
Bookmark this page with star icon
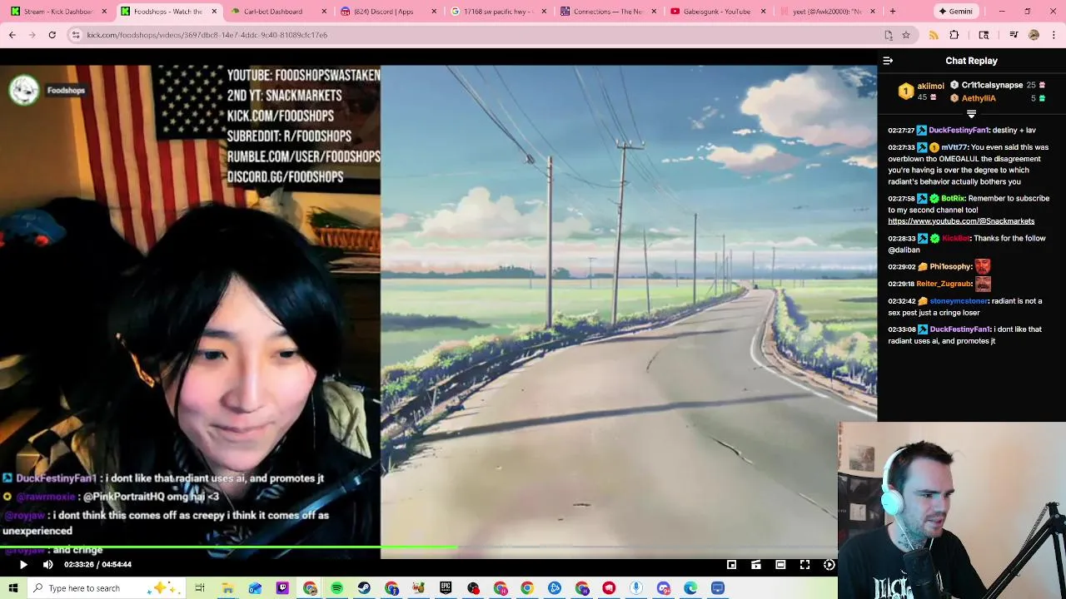(905, 35)
